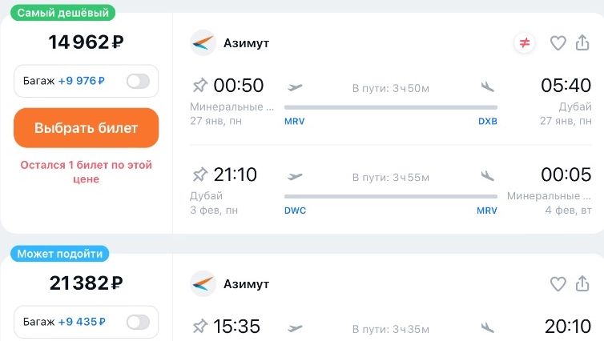Share the 21 382 ₽ ticket
The width and height of the screenshot is (604, 341).
point(582,283)
